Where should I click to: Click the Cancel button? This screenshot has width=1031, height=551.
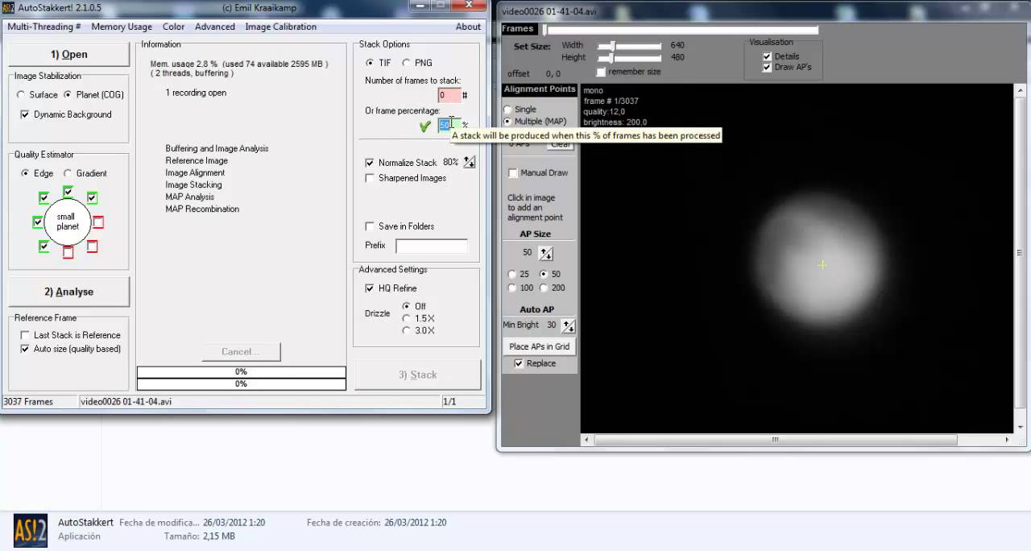point(241,351)
